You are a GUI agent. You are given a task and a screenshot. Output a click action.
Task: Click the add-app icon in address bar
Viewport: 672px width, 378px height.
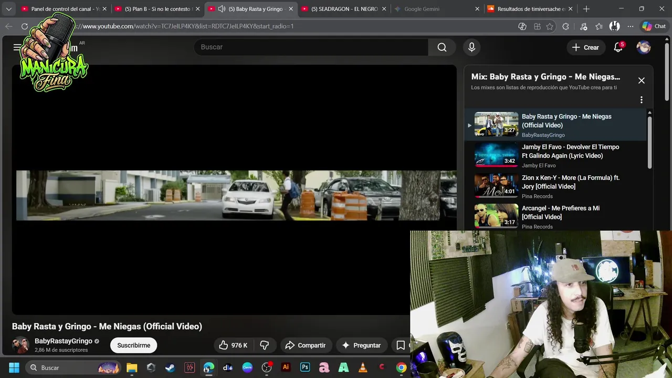click(x=537, y=26)
